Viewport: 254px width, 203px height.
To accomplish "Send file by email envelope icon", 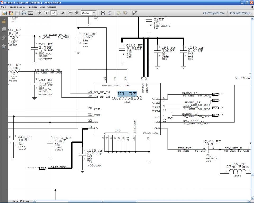I will (x=30, y=13).
